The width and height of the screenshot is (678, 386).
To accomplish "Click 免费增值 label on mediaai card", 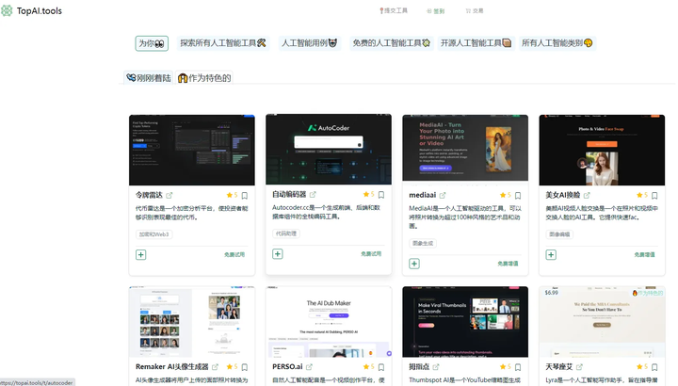I will tap(508, 264).
